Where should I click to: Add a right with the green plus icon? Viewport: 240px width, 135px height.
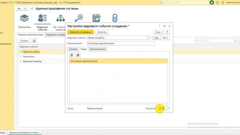72,55
